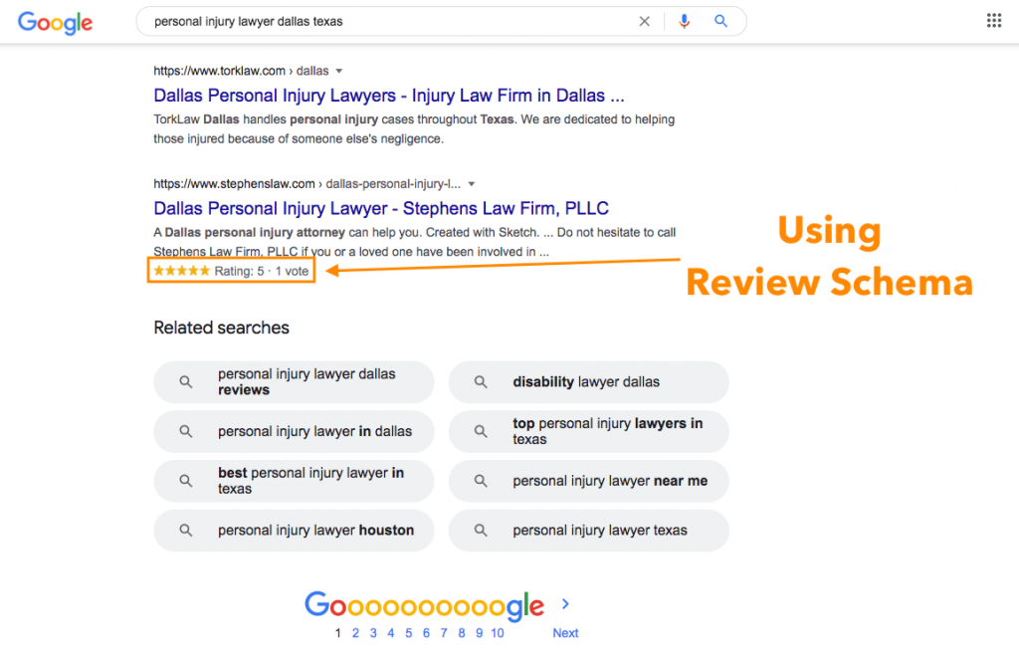Go to results page 7
Screen dimensions: 1019x663
(x=443, y=633)
